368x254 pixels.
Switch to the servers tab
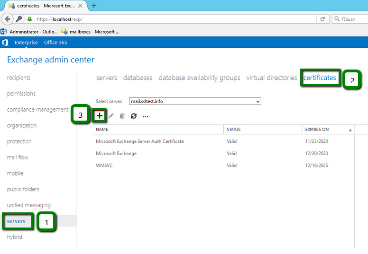106,78
